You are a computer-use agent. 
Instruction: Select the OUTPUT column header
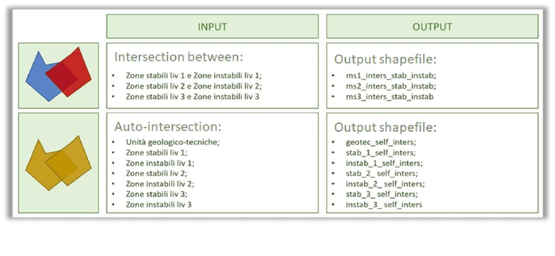(432, 27)
